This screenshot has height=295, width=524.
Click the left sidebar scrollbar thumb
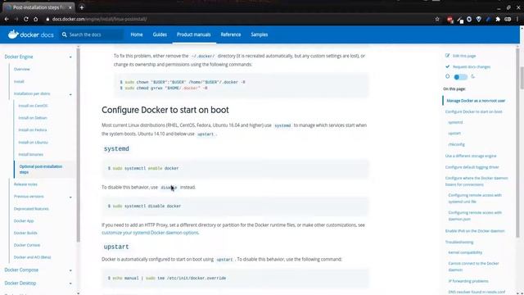pos(79,145)
